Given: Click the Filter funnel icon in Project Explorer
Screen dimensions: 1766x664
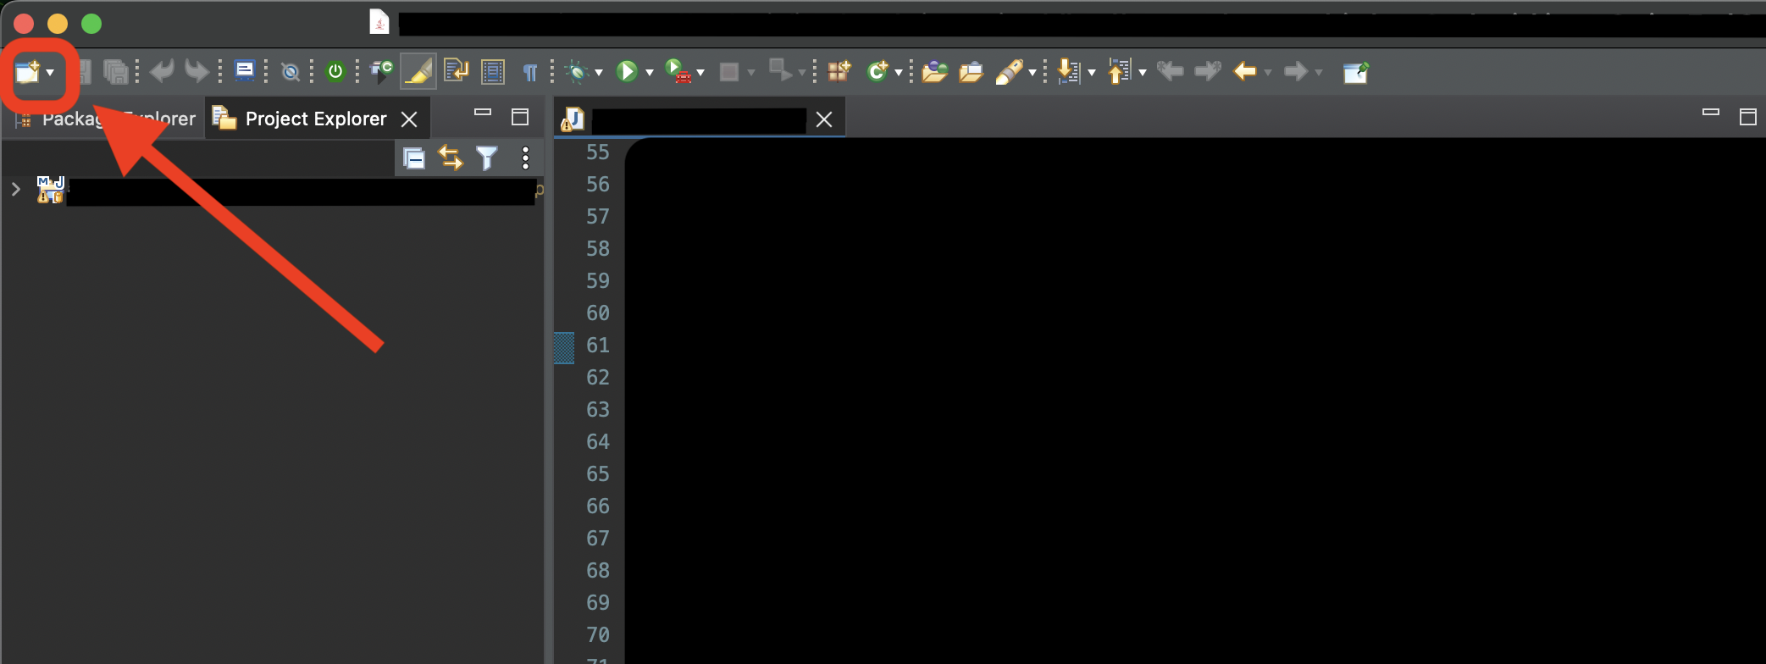Looking at the screenshot, I should point(487,158).
